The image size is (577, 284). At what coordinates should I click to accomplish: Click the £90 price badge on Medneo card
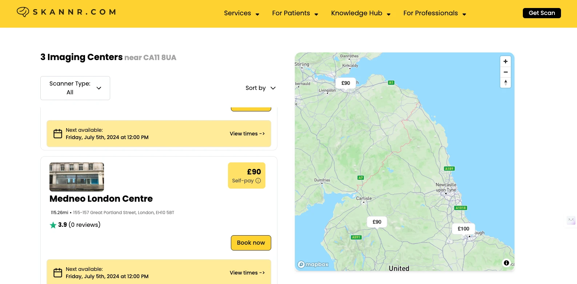pos(247,175)
